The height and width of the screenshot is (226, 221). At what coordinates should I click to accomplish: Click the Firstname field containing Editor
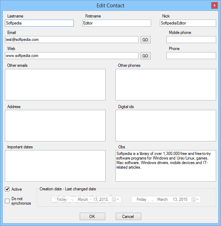point(116,23)
